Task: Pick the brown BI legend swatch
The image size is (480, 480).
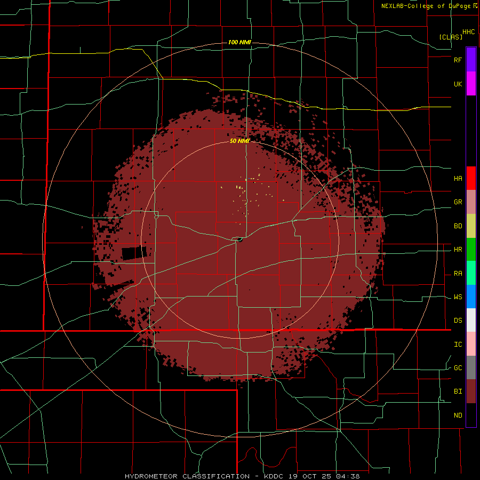Action: (x=471, y=391)
